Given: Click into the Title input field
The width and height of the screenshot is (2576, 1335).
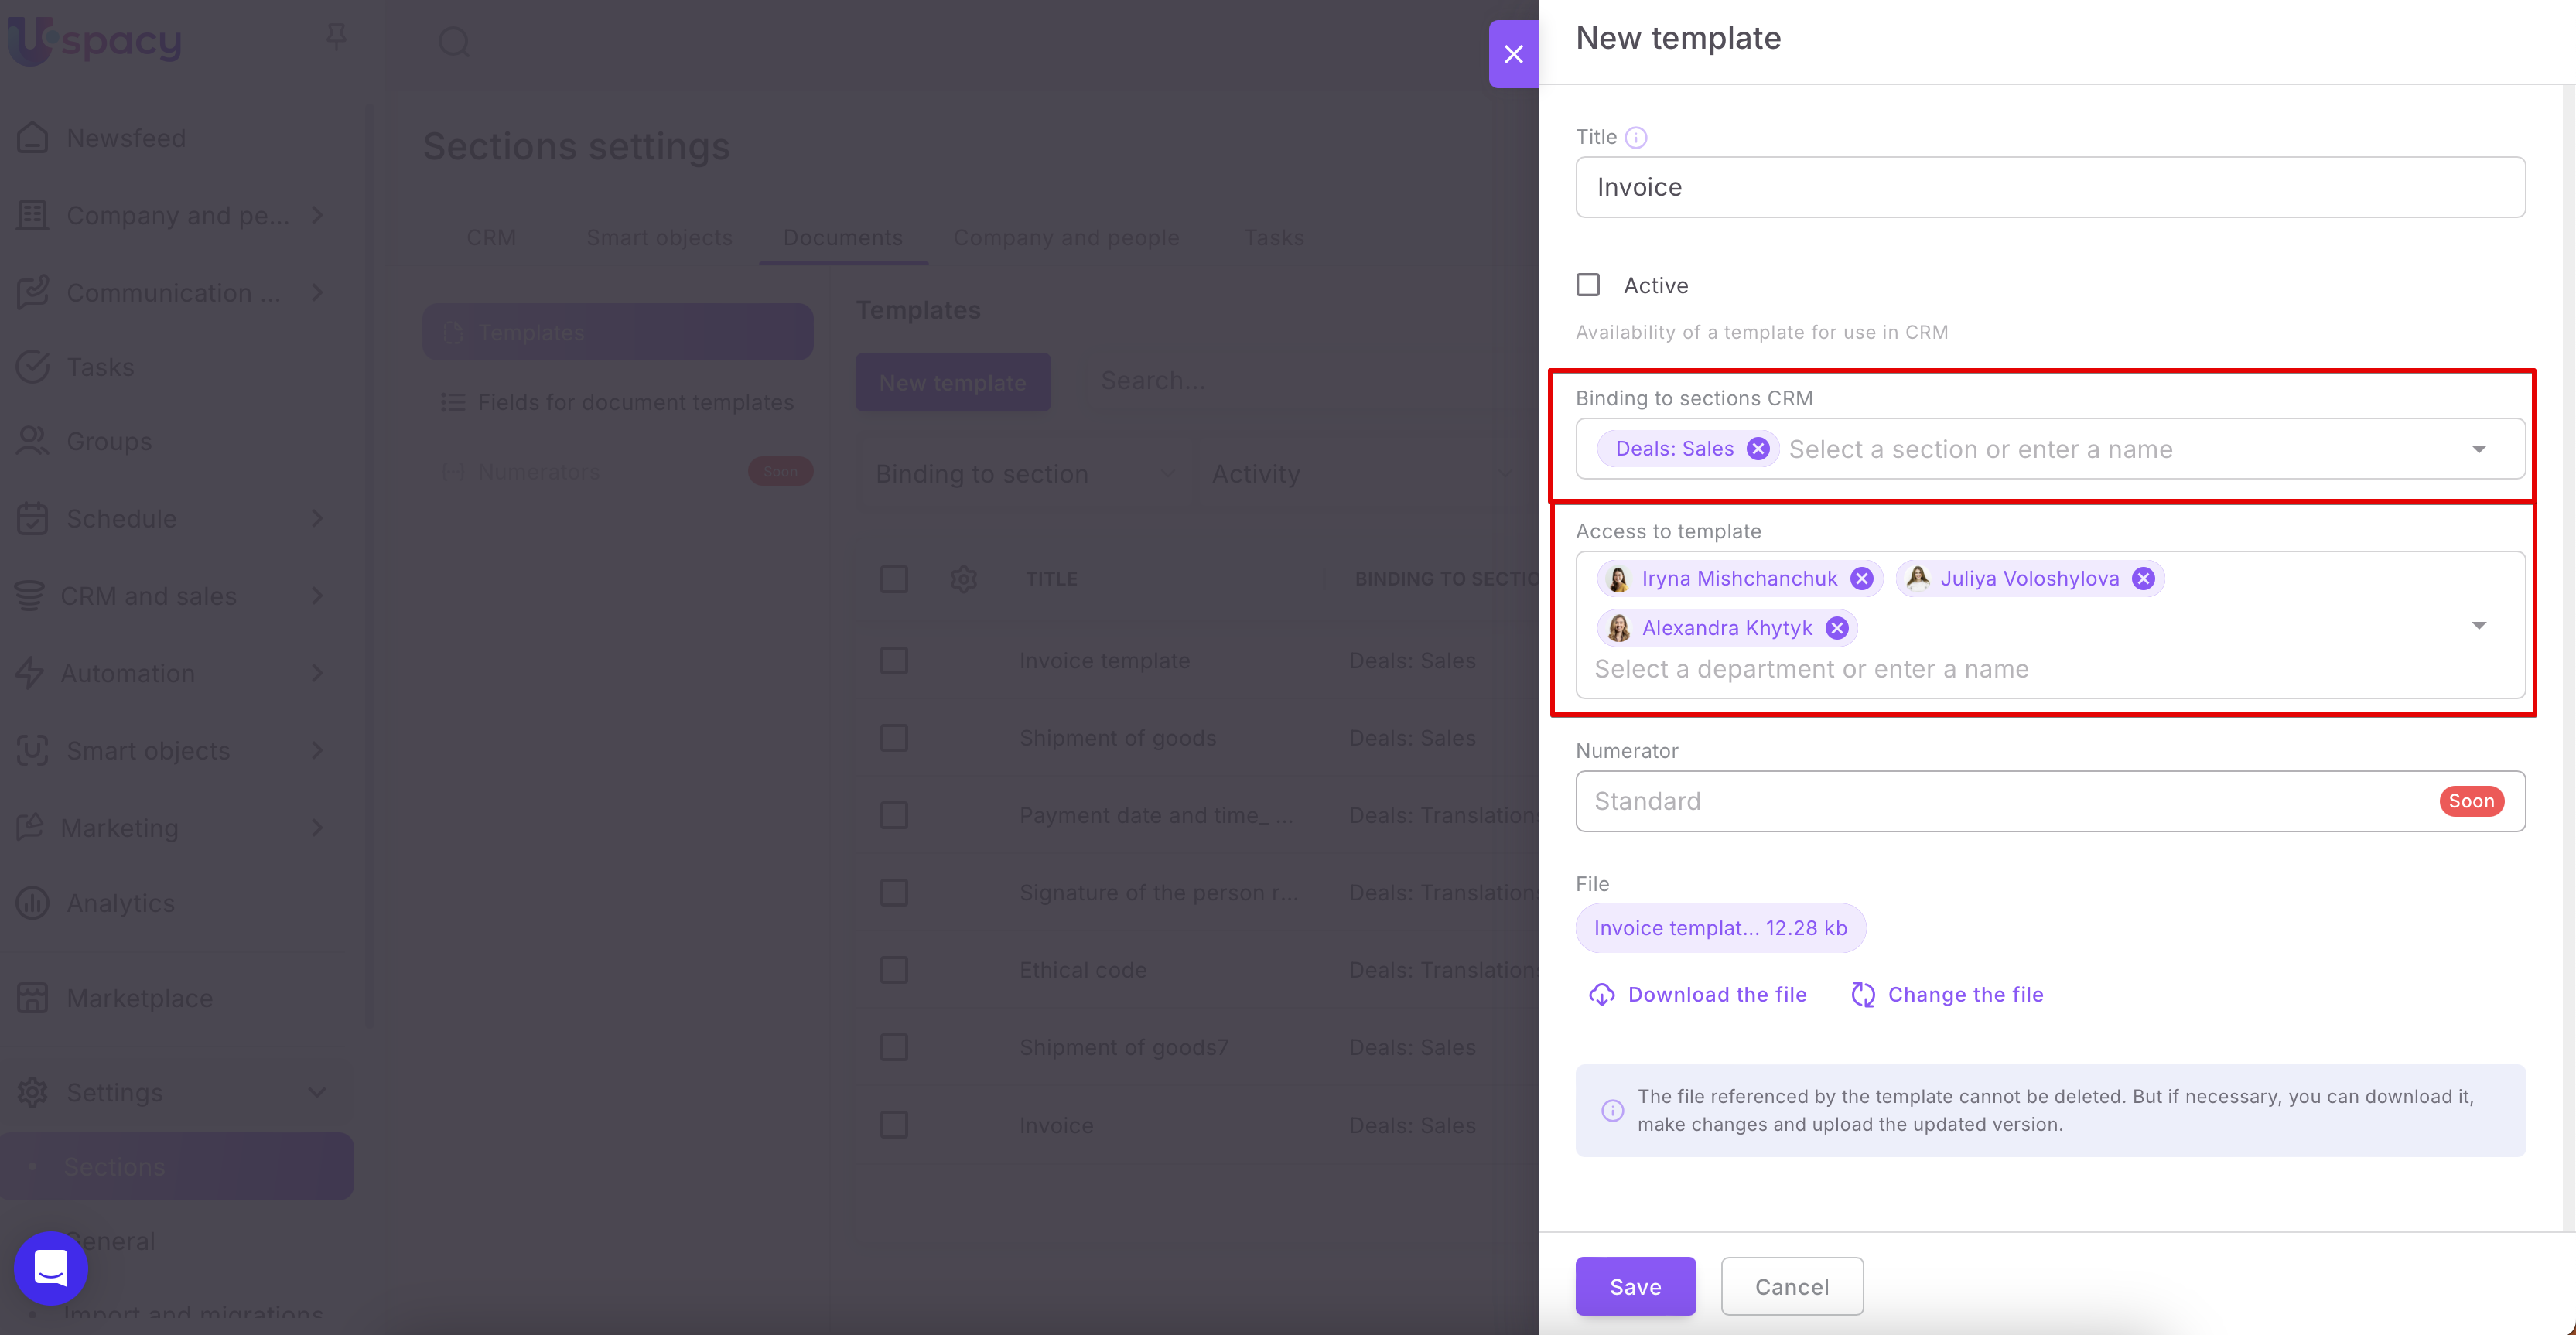Looking at the screenshot, I should point(2050,187).
